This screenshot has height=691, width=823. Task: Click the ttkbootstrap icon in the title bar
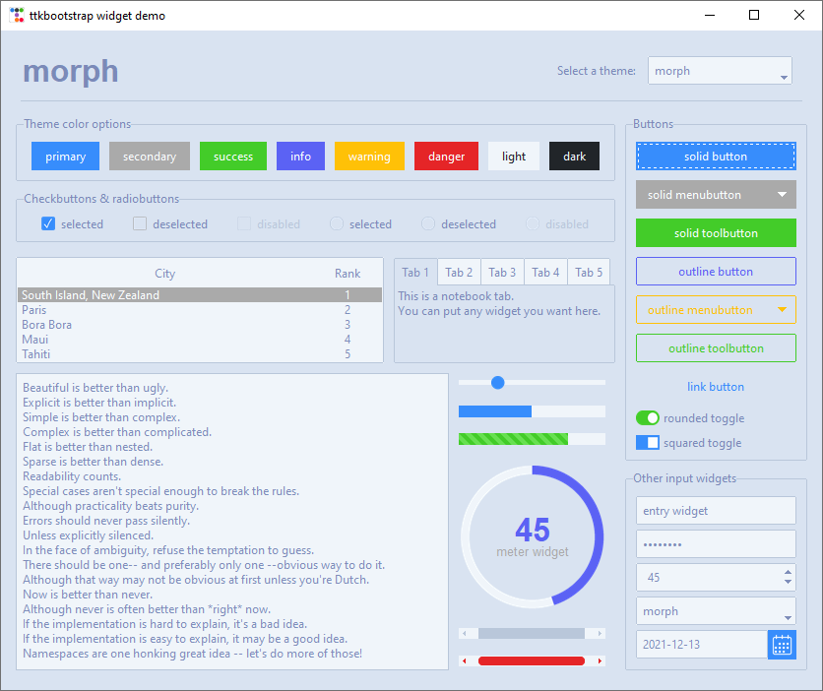[x=17, y=15]
